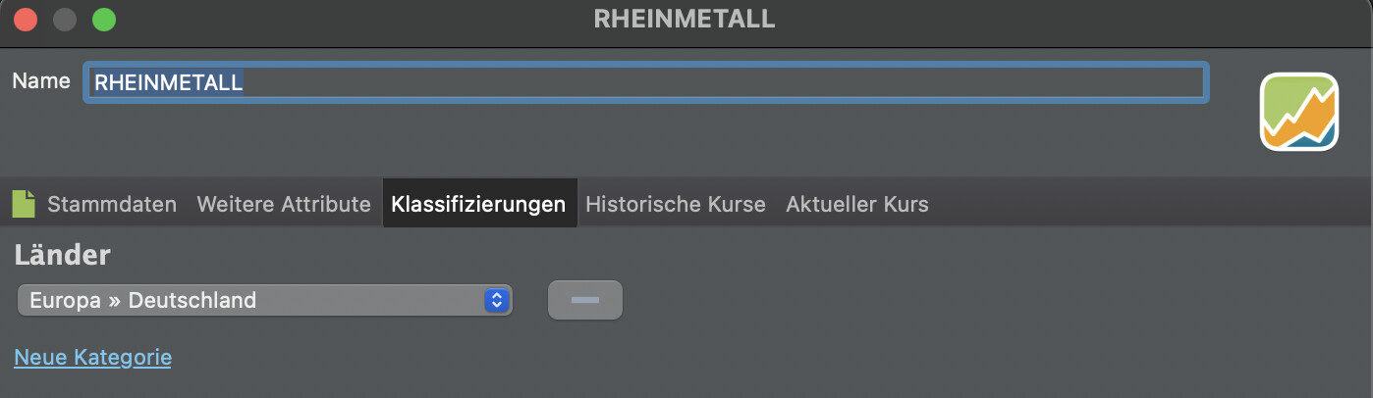Select the Klassifizierungen tab
1373x398 pixels.
478,204
